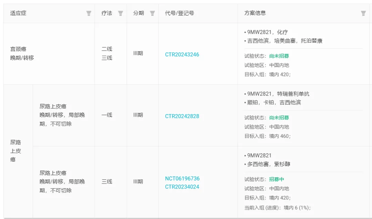Open registration link CTR20242828
This screenshot has width=372, height=219.
pyautogui.click(x=182, y=116)
